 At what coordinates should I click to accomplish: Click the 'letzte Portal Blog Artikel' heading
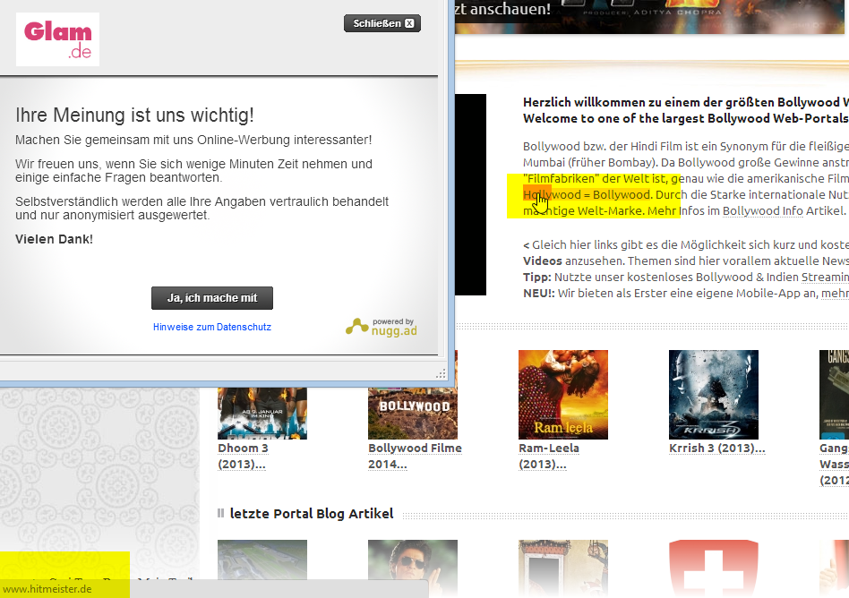tap(312, 514)
